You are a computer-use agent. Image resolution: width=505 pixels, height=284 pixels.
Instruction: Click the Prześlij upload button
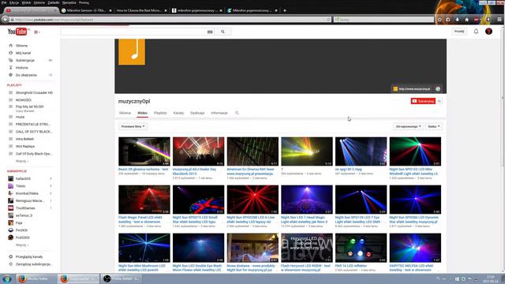click(x=459, y=32)
